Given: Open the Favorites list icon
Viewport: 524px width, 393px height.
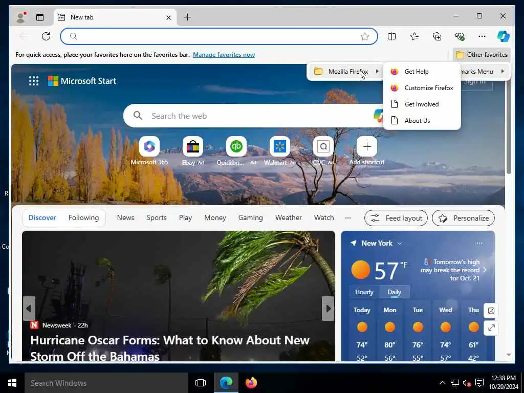Looking at the screenshot, I should pos(414,36).
